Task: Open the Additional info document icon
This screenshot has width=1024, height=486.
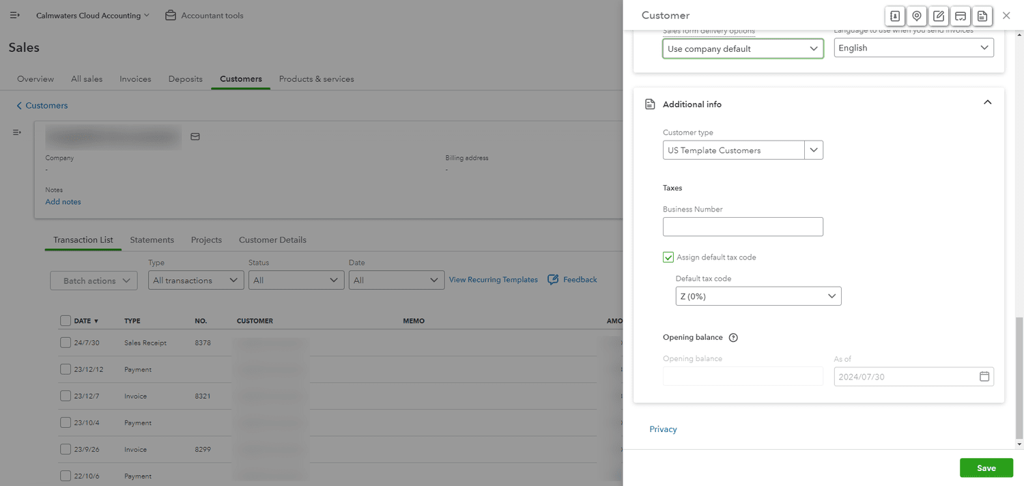Action: (x=982, y=16)
